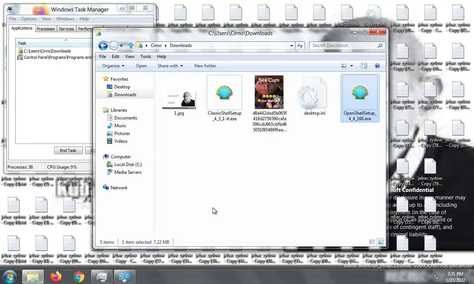
Task: Open the File menu in Task Manager
Action: pyautogui.click(x=13, y=19)
